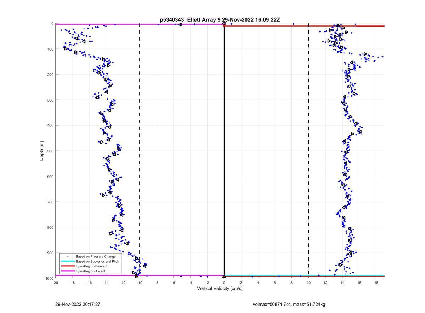Click the x-axis tick label 10
The height and width of the screenshot is (313, 425).
pos(308,283)
